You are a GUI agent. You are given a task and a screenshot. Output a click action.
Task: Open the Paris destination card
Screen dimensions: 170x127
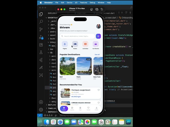84,68
